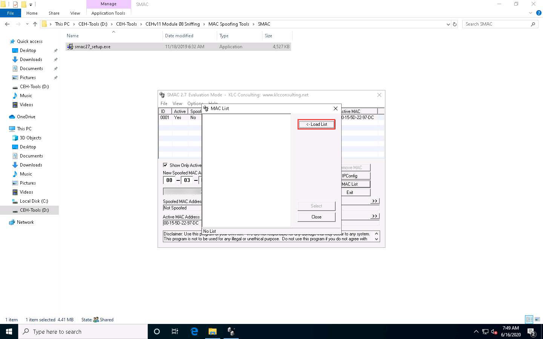Go up one folder level arrow

[x=35, y=24]
